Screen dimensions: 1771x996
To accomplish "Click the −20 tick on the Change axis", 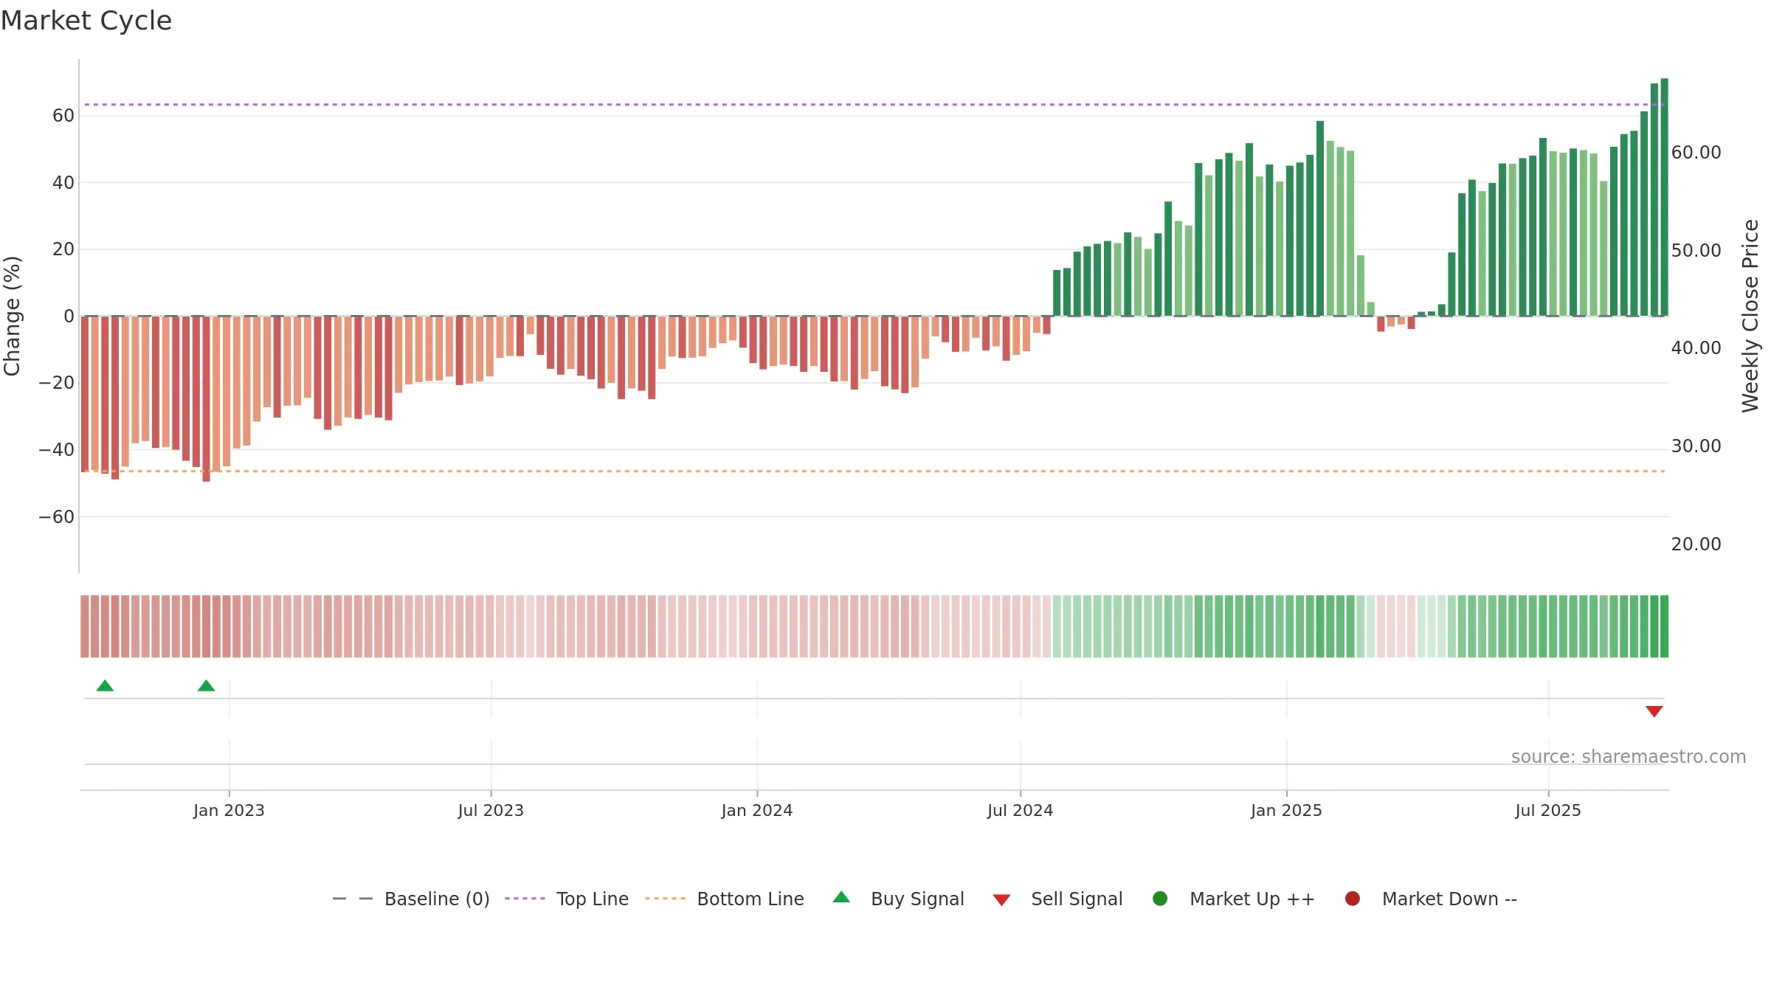I will pyautogui.click(x=57, y=383).
